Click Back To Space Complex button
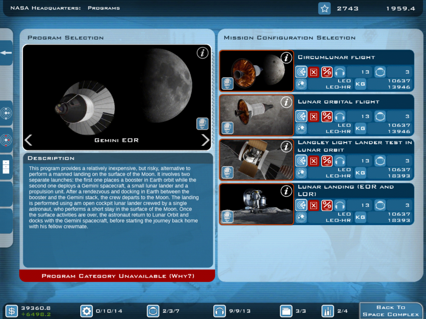 (391, 311)
